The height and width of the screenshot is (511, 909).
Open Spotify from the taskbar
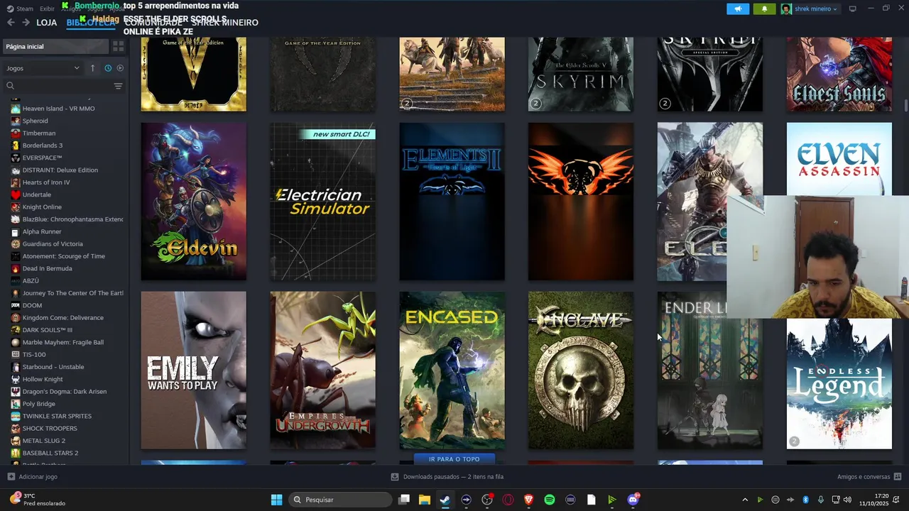[x=550, y=500]
